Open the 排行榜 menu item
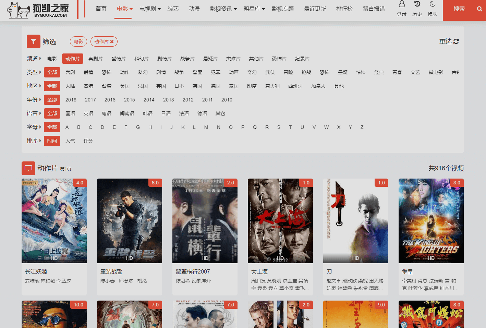486x328 pixels. (x=344, y=9)
